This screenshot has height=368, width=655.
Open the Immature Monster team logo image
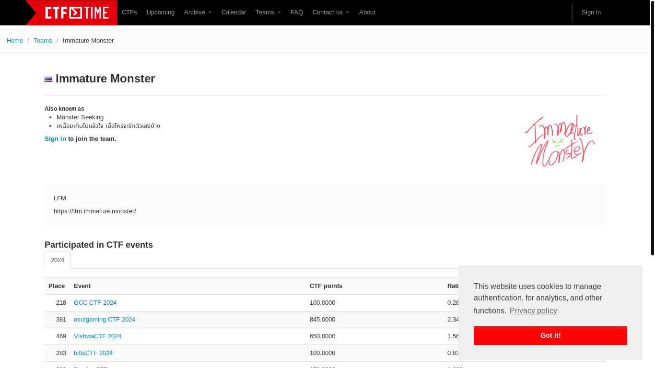pos(560,141)
